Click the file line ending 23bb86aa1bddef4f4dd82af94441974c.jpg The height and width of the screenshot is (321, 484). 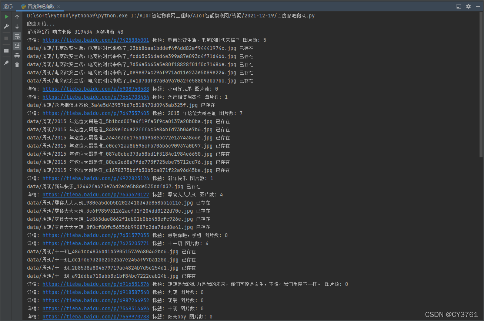140,48
